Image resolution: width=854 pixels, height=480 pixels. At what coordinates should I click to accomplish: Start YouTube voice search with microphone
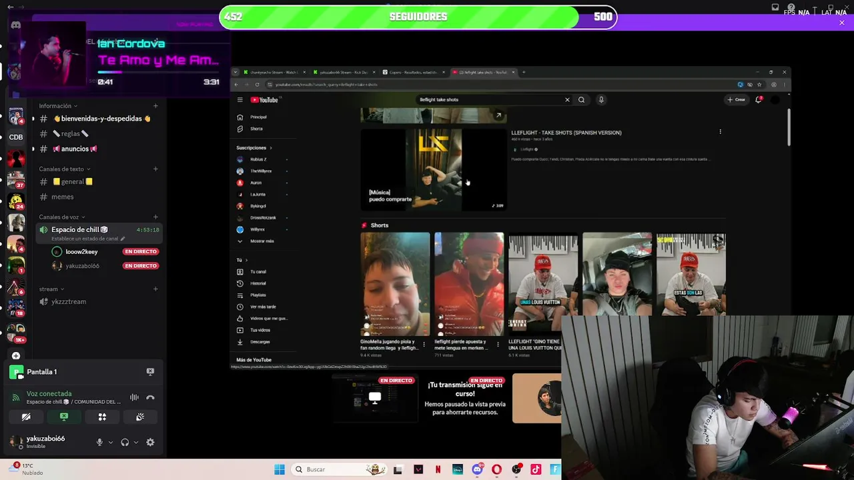[601, 100]
